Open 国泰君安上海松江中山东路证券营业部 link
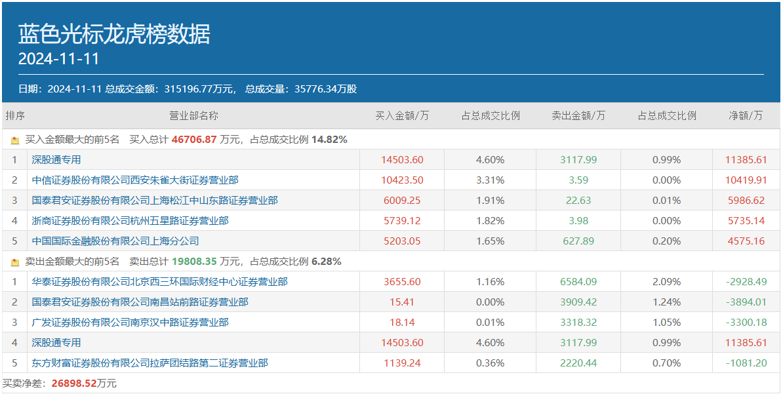 pos(155,201)
